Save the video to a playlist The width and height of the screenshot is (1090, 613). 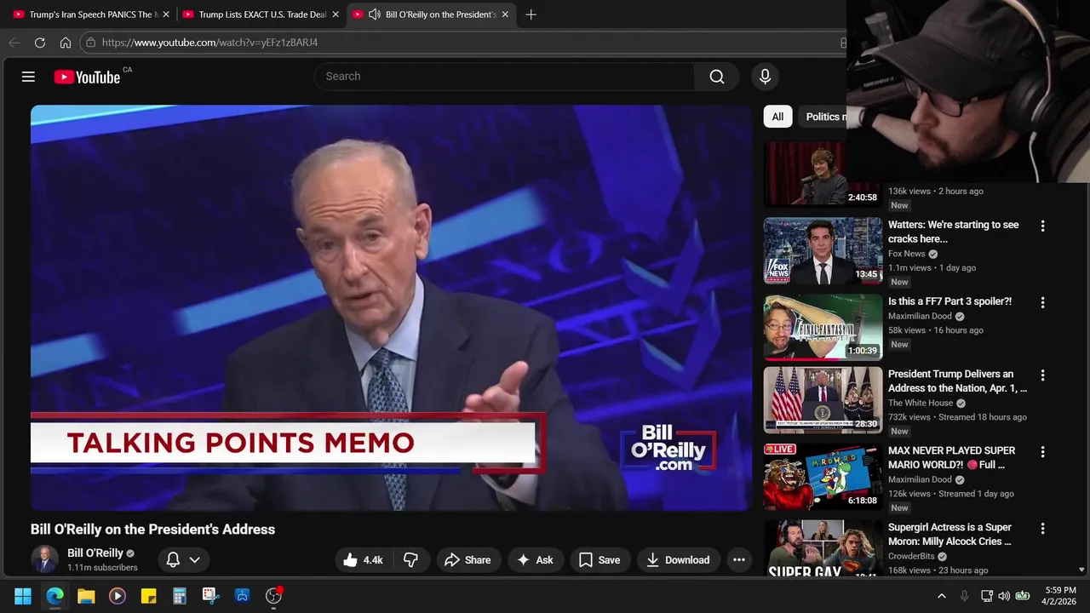click(599, 560)
